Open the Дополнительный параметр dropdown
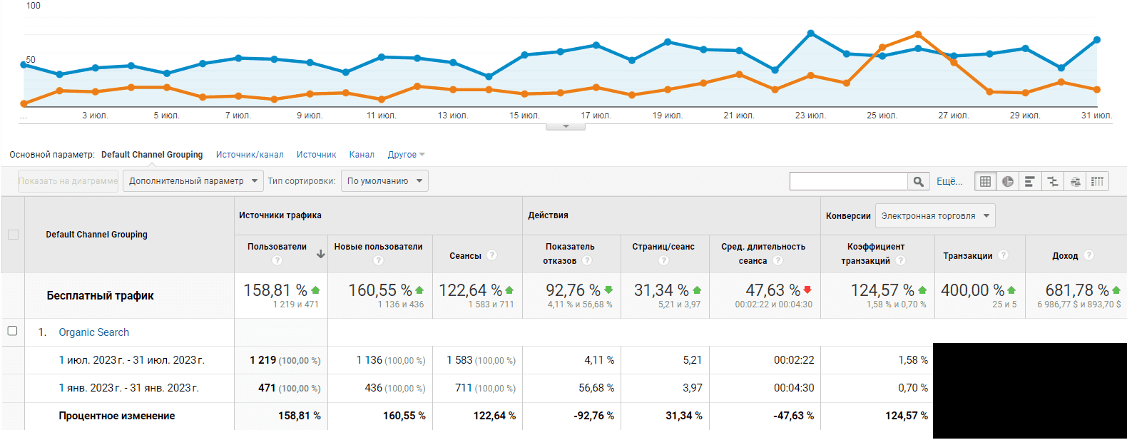The width and height of the screenshot is (1127, 440). 193,181
